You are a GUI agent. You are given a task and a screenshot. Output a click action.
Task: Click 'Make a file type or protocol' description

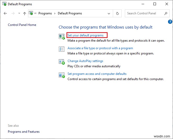click(111, 53)
